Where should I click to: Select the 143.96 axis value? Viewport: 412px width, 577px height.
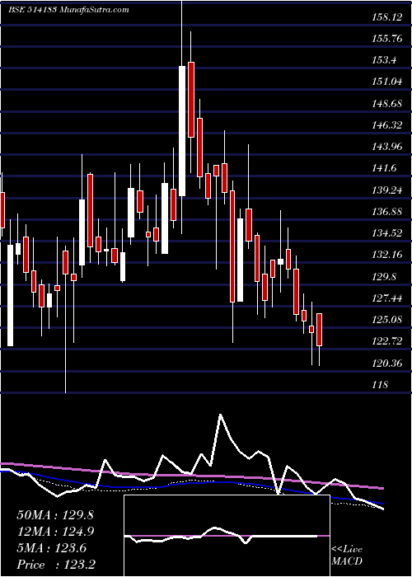(x=387, y=147)
